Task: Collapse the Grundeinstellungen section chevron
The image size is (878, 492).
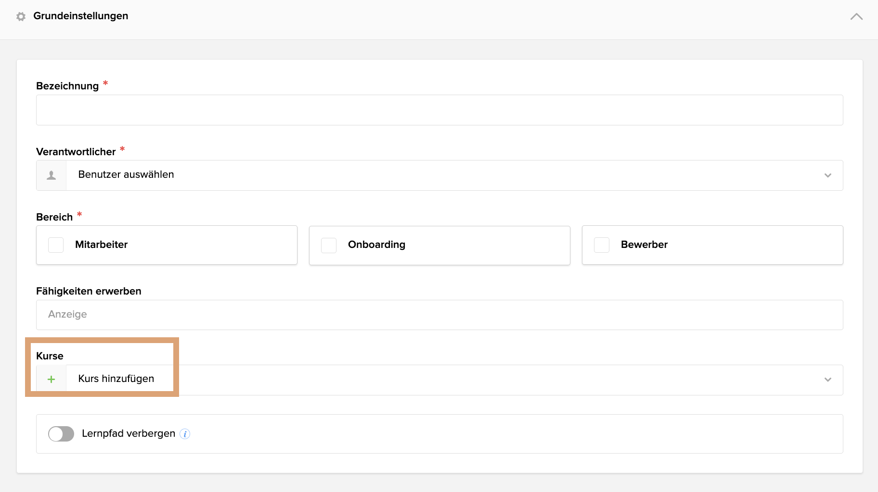Action: tap(856, 16)
